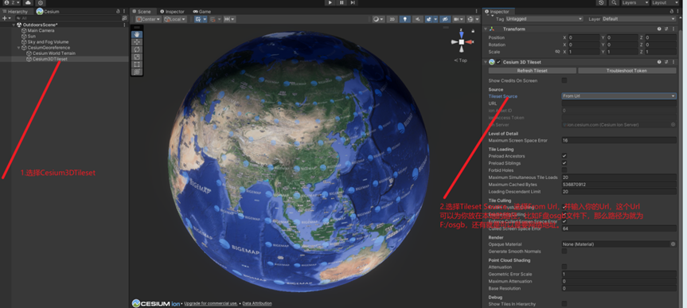Select the Move tool in scene toolbar
This screenshot has height=308, width=687.
coord(137,41)
